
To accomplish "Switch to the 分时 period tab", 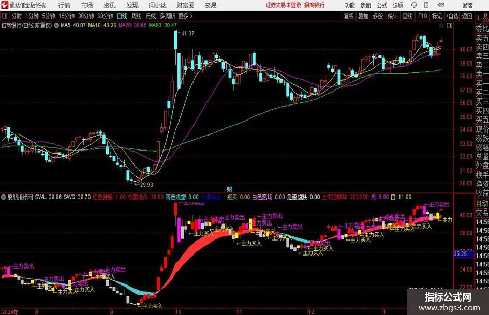I will 17,16.
